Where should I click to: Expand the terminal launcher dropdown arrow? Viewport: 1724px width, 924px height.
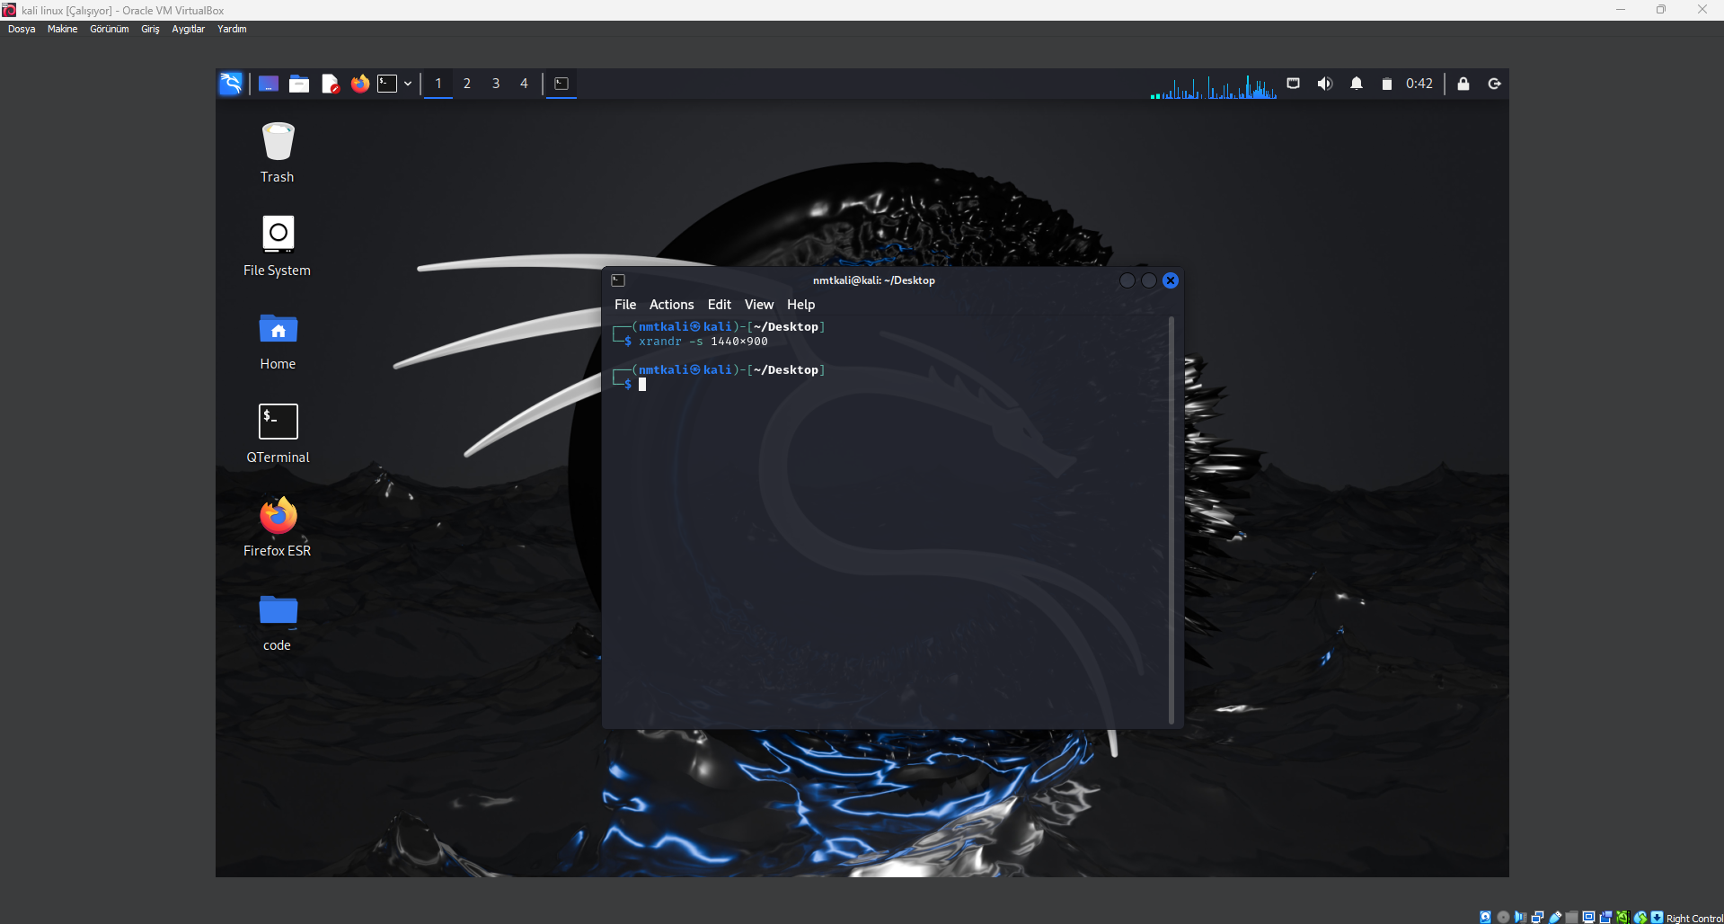(408, 84)
